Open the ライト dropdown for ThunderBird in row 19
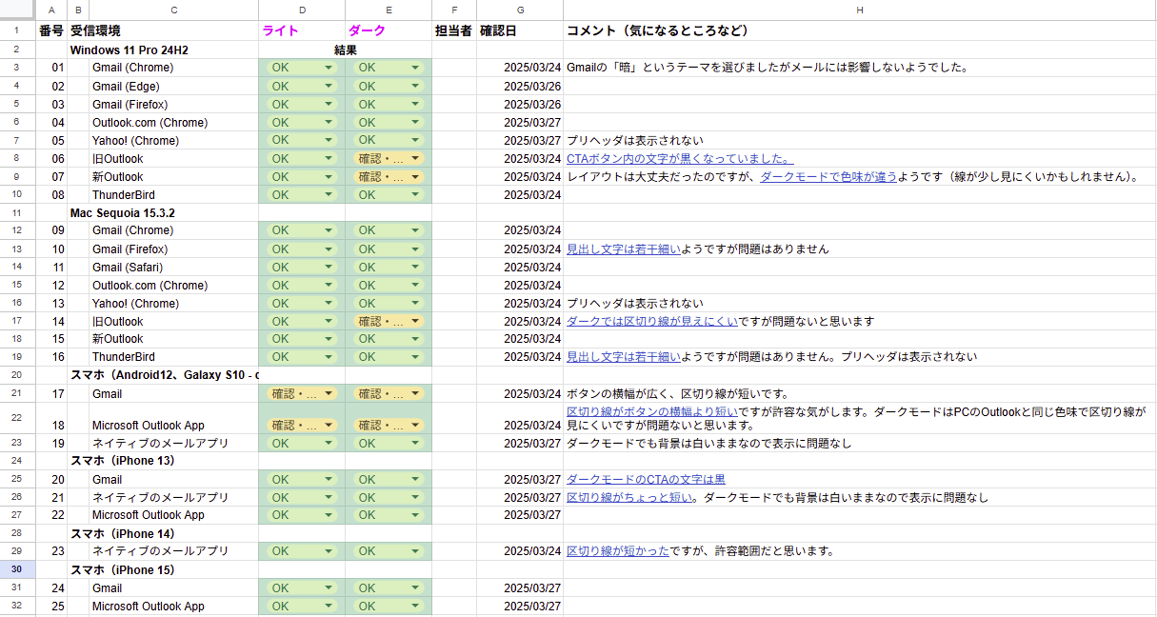This screenshot has width=1157, height=617. pos(329,358)
